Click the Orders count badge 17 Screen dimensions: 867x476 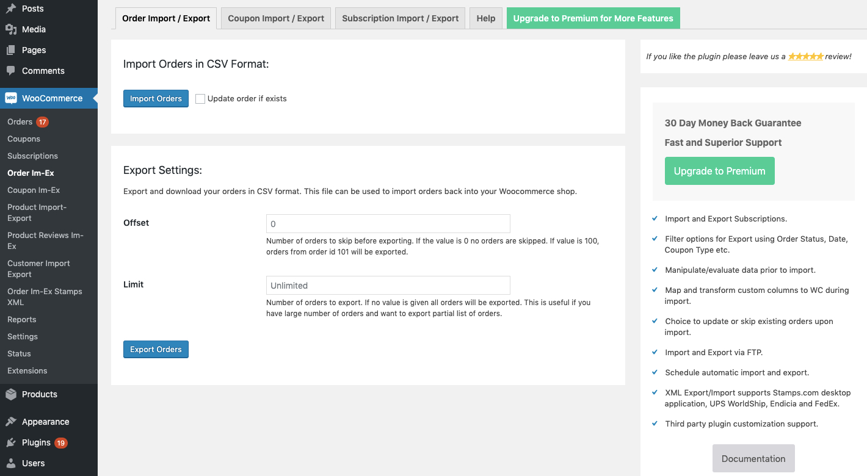point(42,122)
